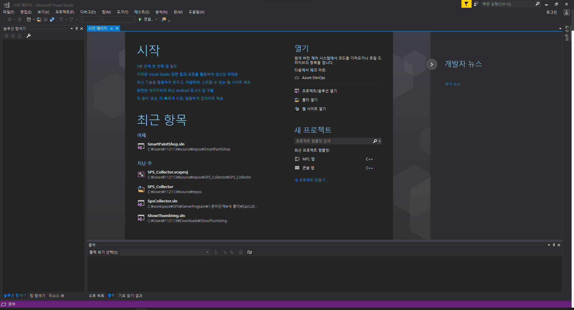Image resolution: width=574 pixels, height=310 pixels.
Task: Toggle auto-hide pin on the Output panel
Action: 554,245
